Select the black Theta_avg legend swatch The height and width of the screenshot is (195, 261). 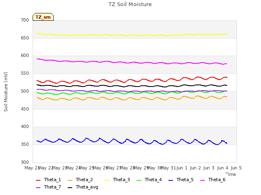point(70,188)
